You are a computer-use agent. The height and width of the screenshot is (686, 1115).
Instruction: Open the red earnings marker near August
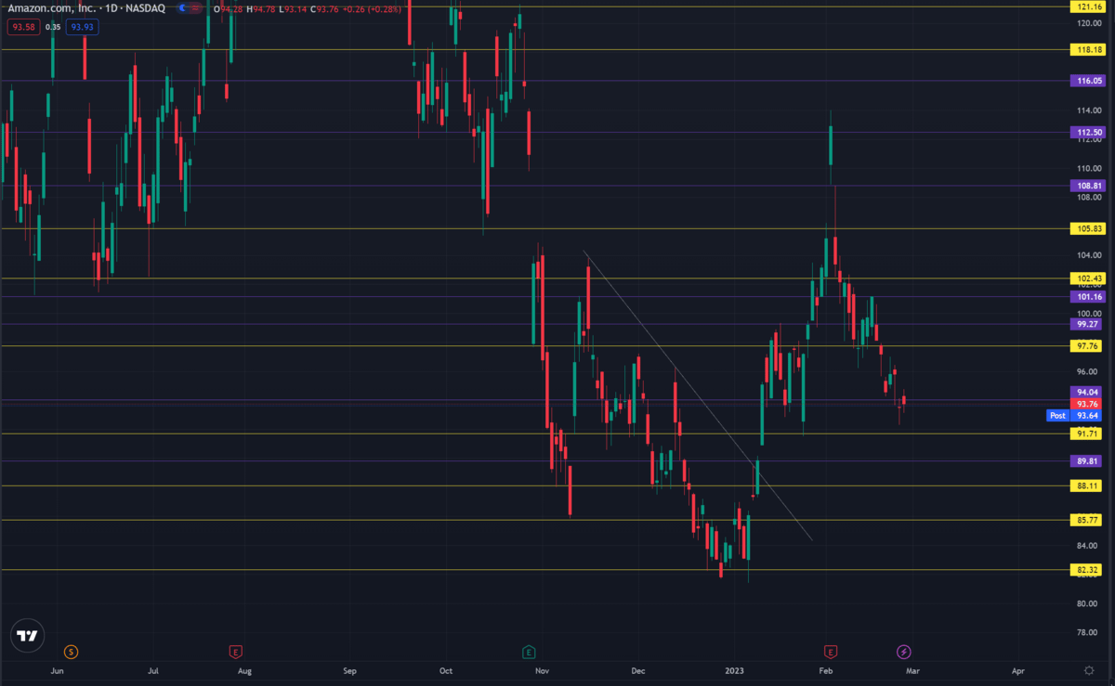(236, 653)
